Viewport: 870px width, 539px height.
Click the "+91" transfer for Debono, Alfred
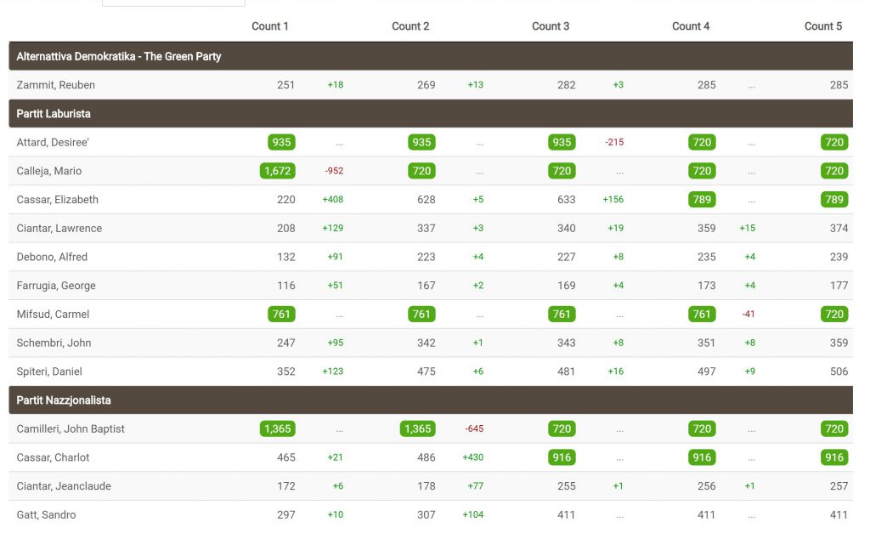[x=335, y=257]
